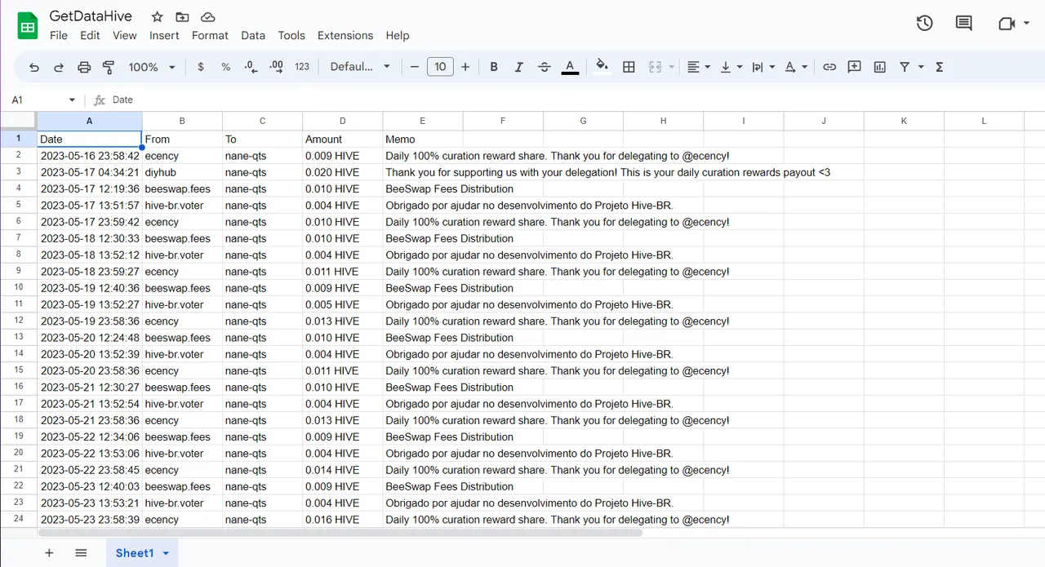
Task: Expand the filter views arrow
Action: [x=921, y=67]
